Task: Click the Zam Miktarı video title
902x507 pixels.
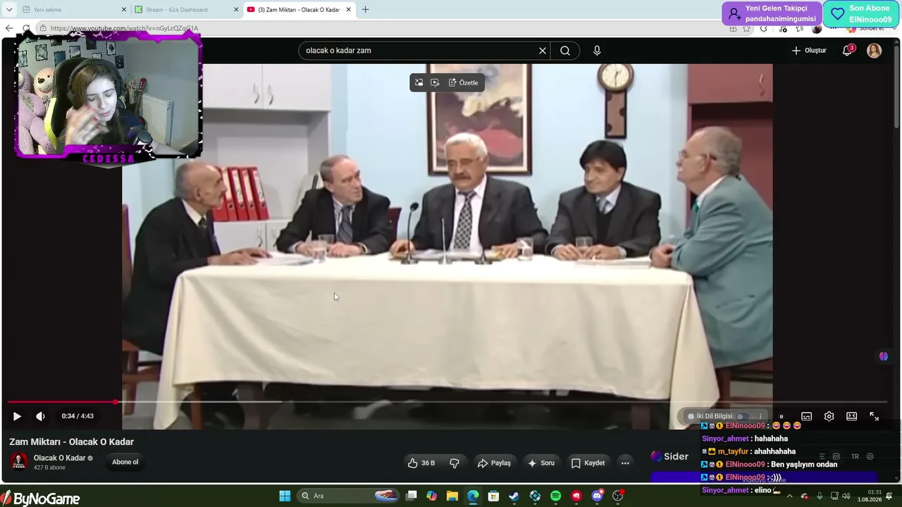Action: tap(71, 442)
